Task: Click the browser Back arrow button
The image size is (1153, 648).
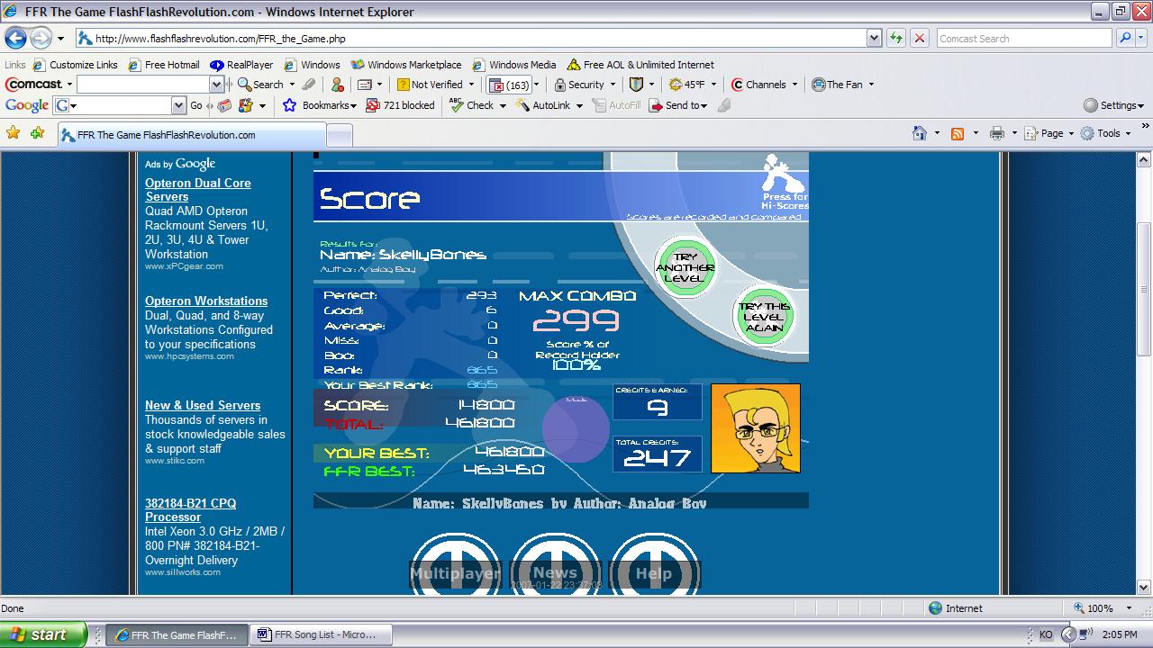Action: (x=15, y=39)
